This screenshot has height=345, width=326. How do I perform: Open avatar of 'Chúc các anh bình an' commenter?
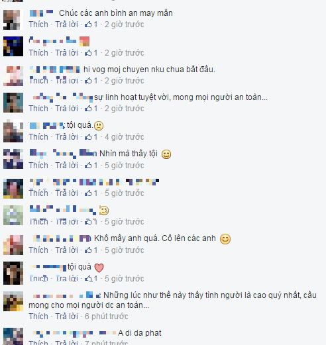(13, 20)
